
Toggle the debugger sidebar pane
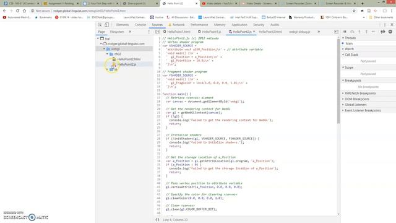pos(336,32)
